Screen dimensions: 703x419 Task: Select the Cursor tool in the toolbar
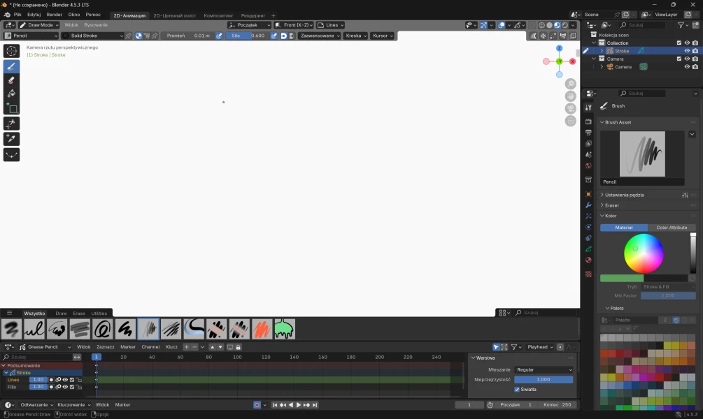[11, 50]
